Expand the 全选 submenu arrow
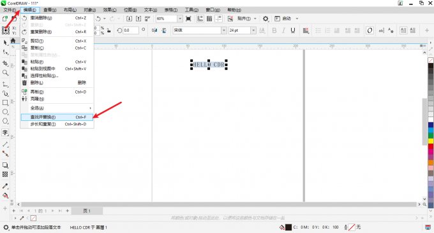 coord(90,108)
